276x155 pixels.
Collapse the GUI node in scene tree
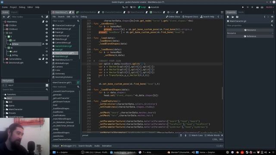[x=5, y=33]
